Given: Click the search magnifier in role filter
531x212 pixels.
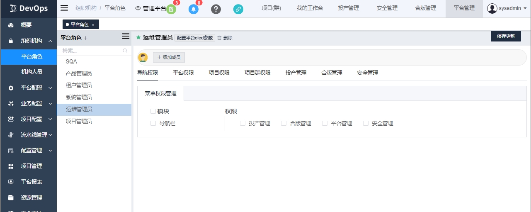Looking at the screenshot, I should (125, 51).
